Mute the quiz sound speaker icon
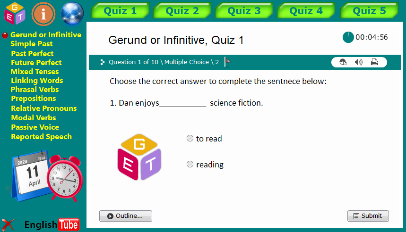 [x=359, y=62]
